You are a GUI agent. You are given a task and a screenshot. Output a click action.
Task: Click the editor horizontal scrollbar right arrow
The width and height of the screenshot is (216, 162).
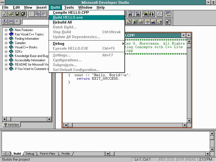(185, 125)
